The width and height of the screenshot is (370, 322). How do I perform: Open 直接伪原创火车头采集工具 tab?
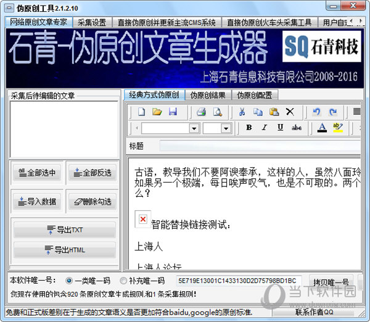click(269, 22)
